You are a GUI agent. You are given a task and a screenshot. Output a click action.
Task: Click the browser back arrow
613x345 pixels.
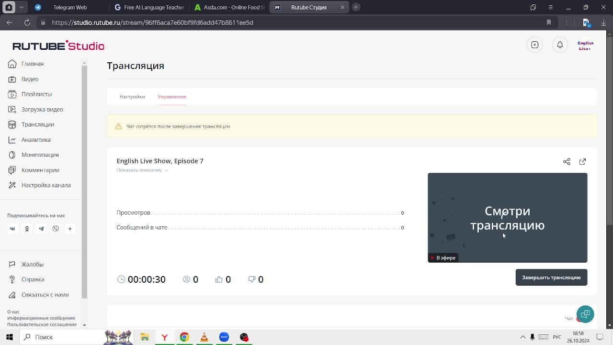10,23
